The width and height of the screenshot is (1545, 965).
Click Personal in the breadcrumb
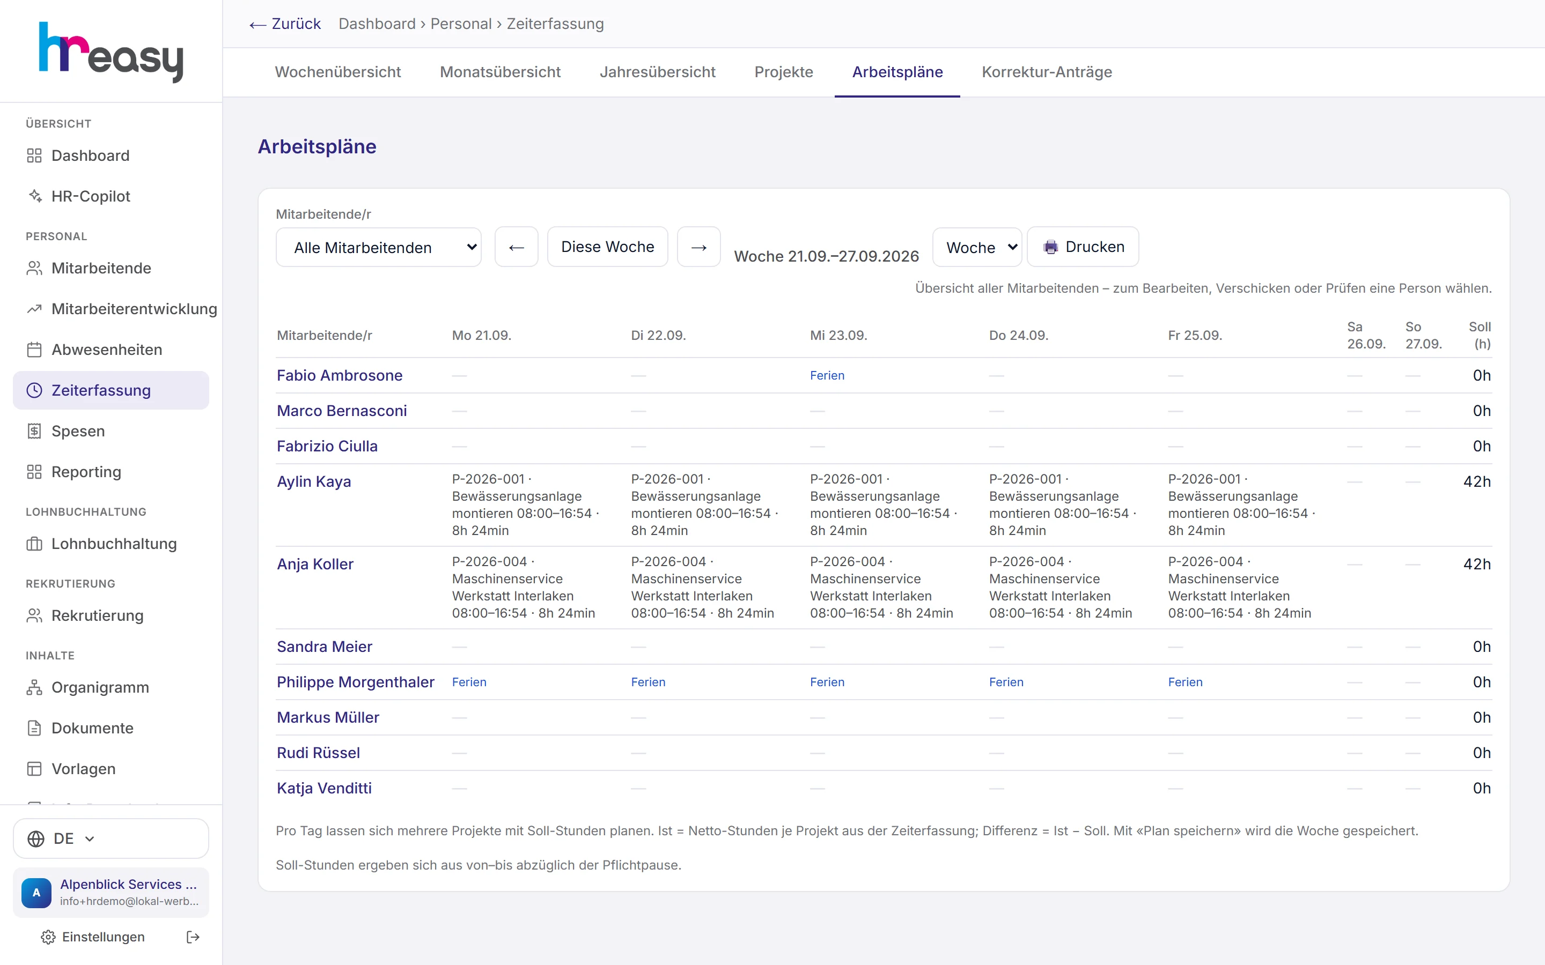[x=461, y=24]
